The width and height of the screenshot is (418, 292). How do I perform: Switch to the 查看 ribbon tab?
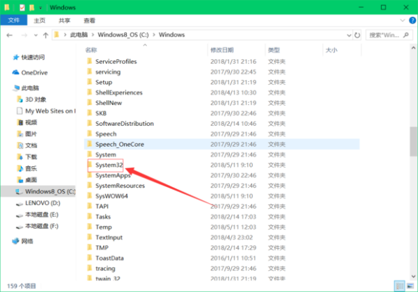point(89,21)
